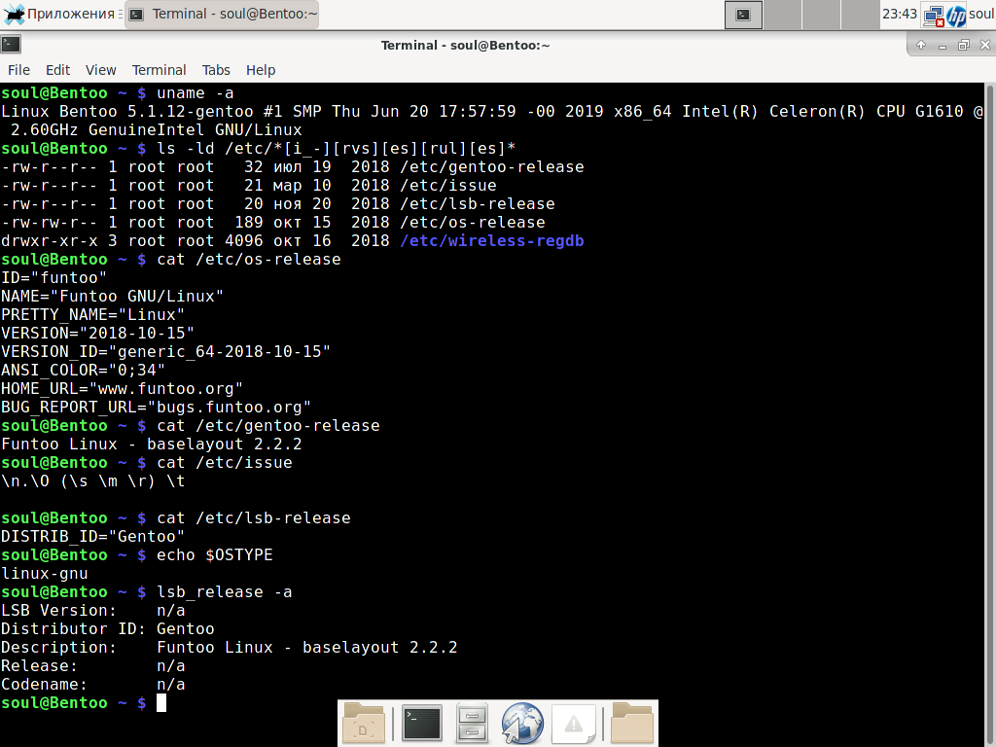Viewport: 996px width, 747px height.
Task: Minimize the terminal window
Action: [942, 45]
